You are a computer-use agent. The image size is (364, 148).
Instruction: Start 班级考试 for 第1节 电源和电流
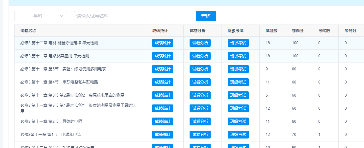click(238, 135)
